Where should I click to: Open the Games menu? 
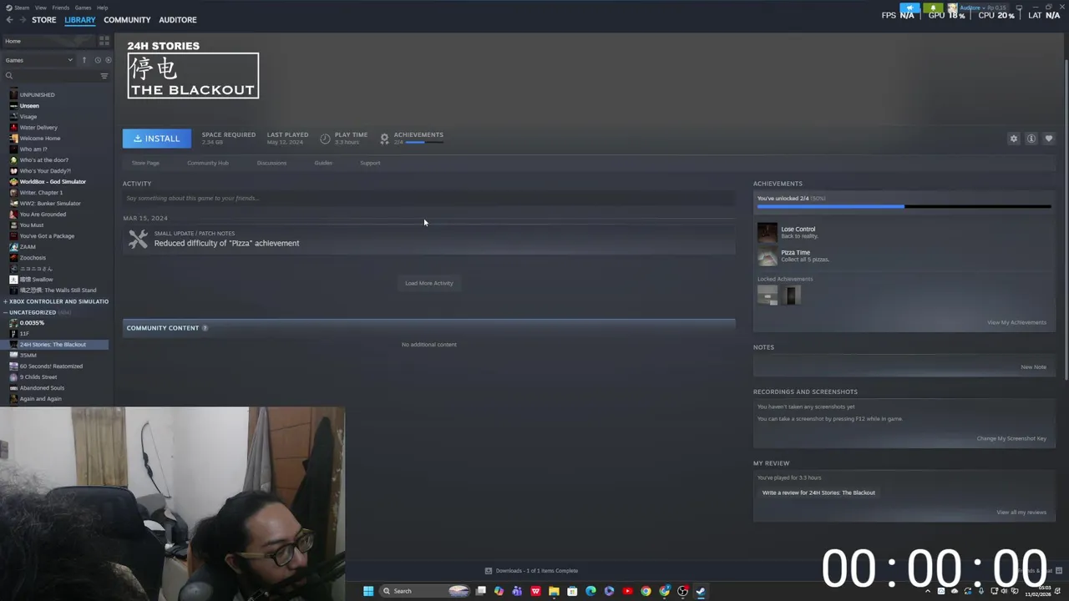pos(83,8)
